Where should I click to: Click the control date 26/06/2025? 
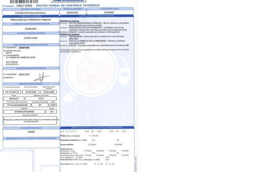72,12
